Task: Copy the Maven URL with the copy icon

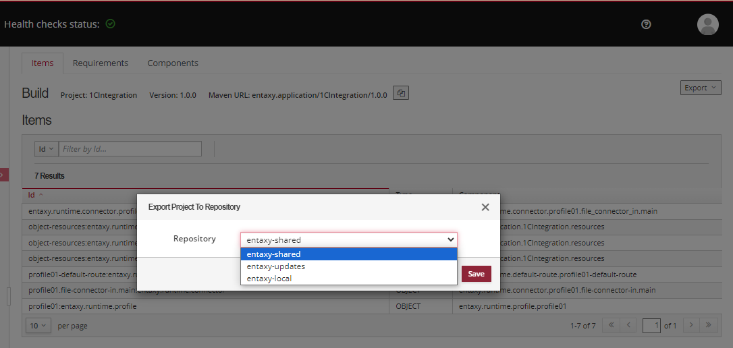Action: pos(401,94)
